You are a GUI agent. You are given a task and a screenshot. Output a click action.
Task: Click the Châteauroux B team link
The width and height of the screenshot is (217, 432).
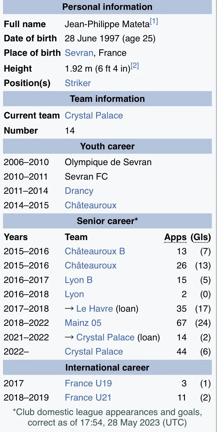(95, 251)
